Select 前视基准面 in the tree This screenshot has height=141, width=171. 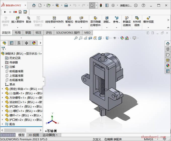tap(16, 71)
